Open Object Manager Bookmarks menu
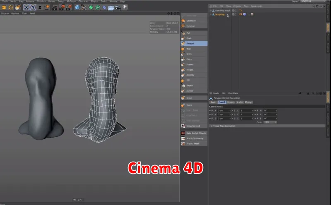 (x=257, y=6)
